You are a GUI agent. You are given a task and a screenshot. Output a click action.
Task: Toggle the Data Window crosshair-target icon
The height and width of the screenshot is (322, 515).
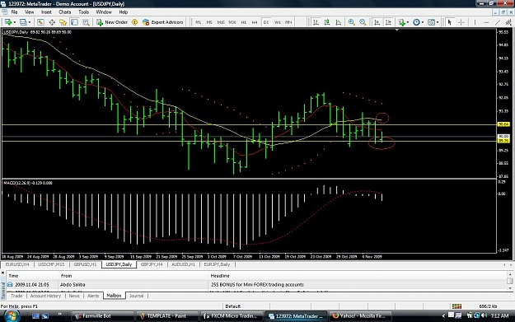pos(52,22)
